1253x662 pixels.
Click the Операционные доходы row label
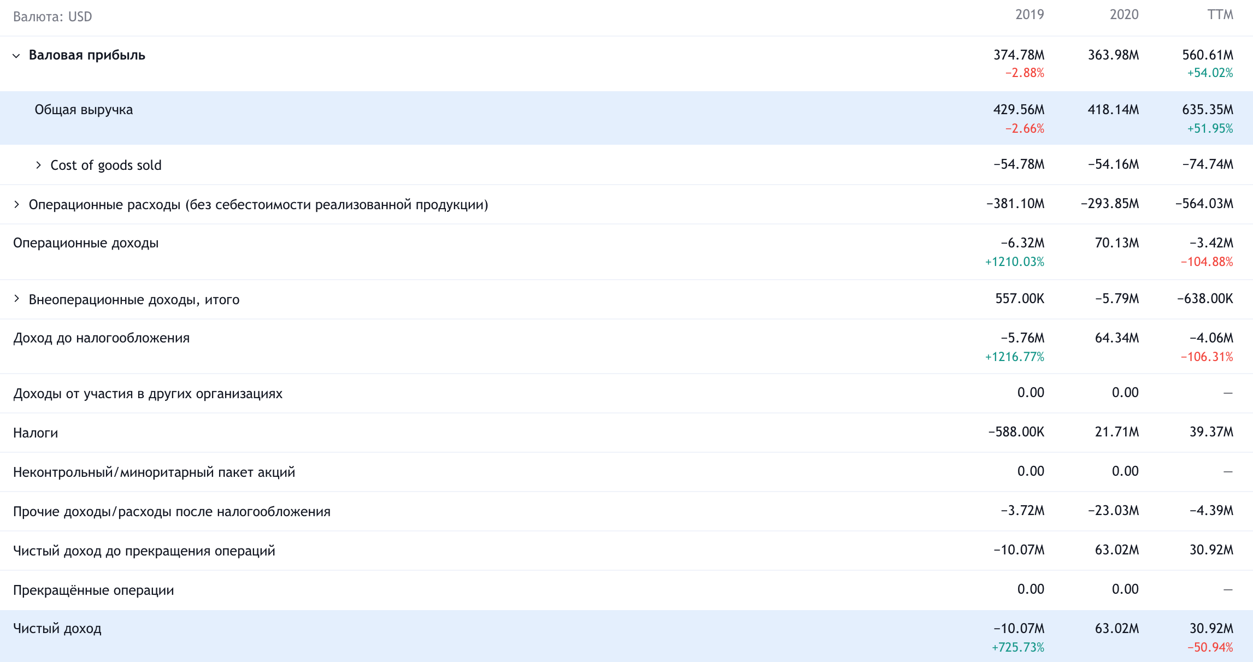(x=86, y=243)
